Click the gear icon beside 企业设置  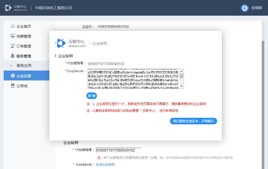tap(13, 75)
